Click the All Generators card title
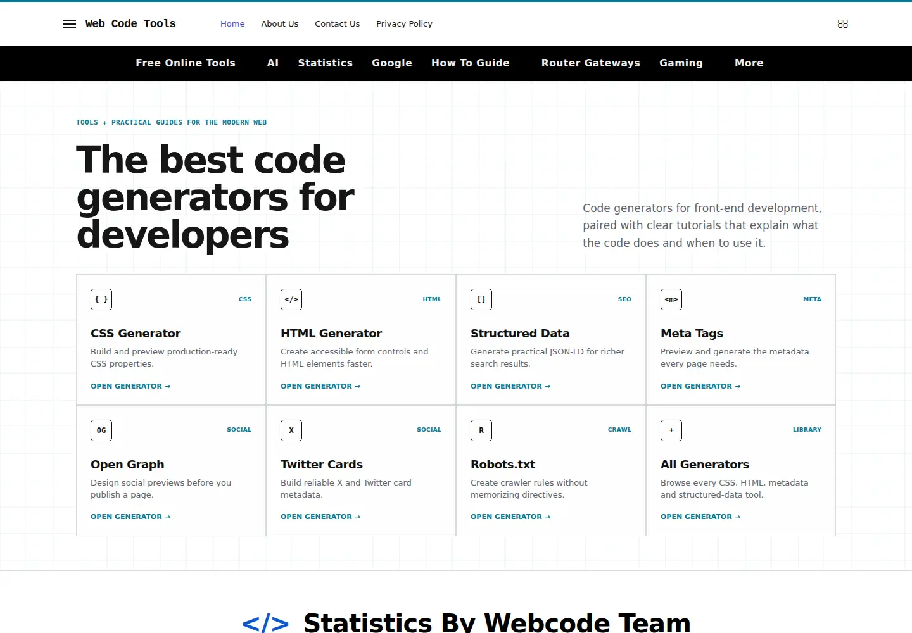The height and width of the screenshot is (633, 912). (705, 465)
